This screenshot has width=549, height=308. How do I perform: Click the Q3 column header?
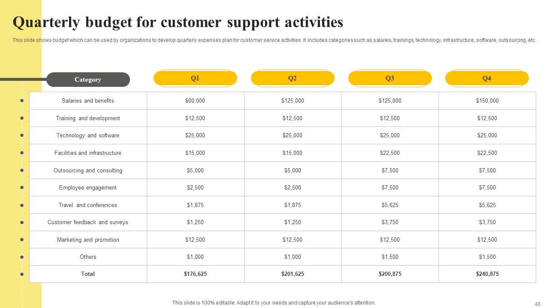click(390, 78)
